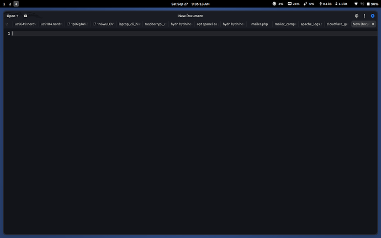Open the raspberrypi tab
381x238 pixels.
pyautogui.click(x=155, y=24)
